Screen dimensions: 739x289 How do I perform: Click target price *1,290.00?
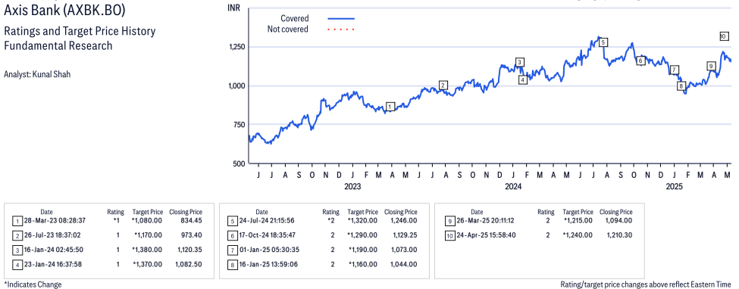(362, 235)
